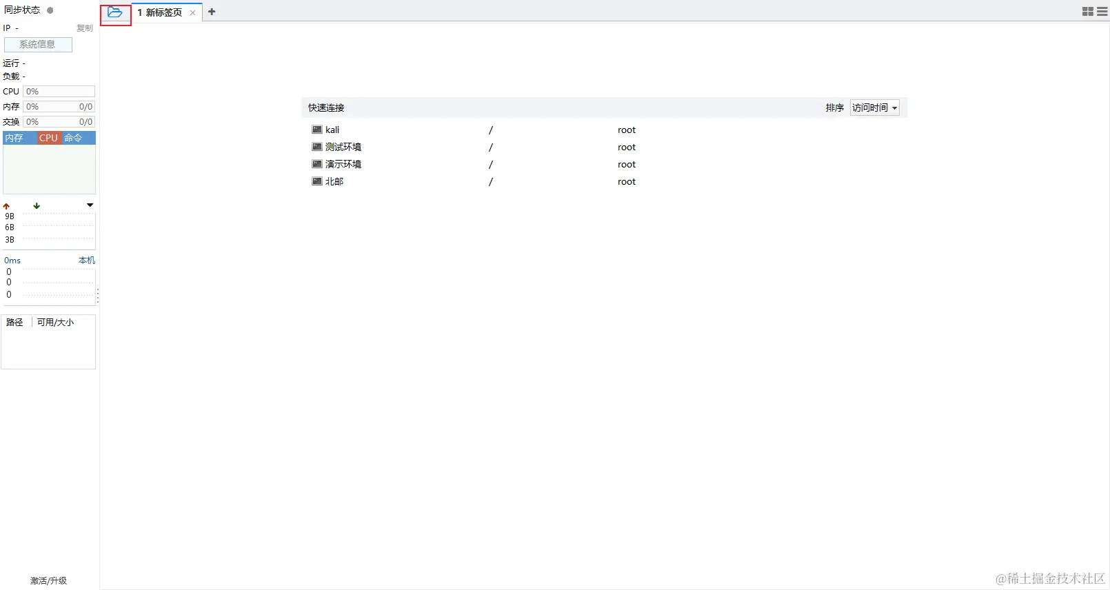Click the 可用/大小 column header

pos(55,322)
